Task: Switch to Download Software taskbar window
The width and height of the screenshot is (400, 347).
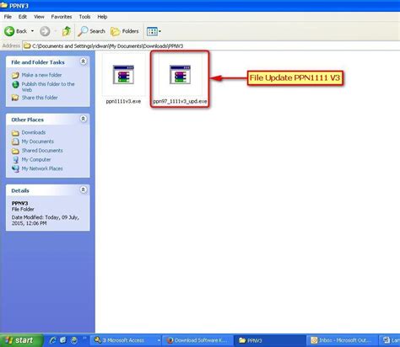Action: (x=197, y=340)
